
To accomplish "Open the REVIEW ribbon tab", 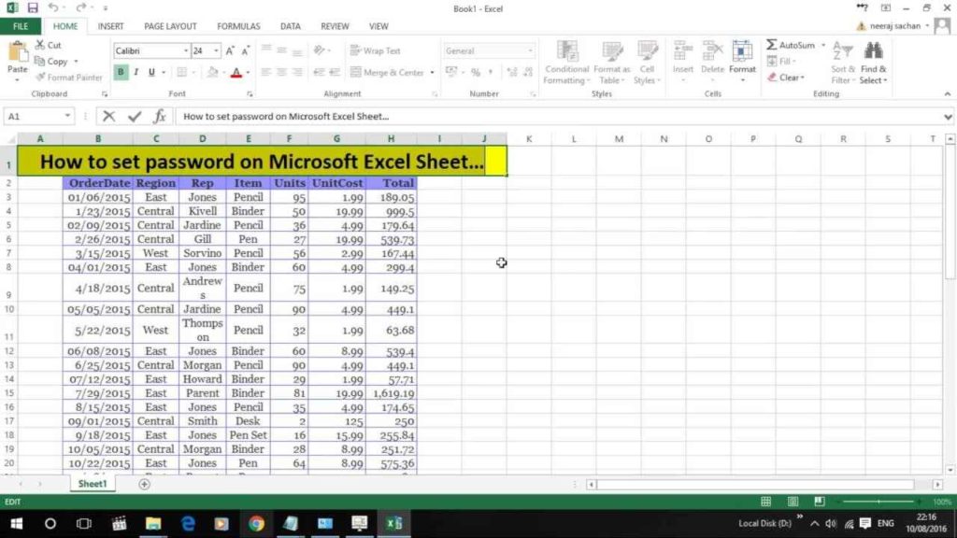I will point(335,26).
